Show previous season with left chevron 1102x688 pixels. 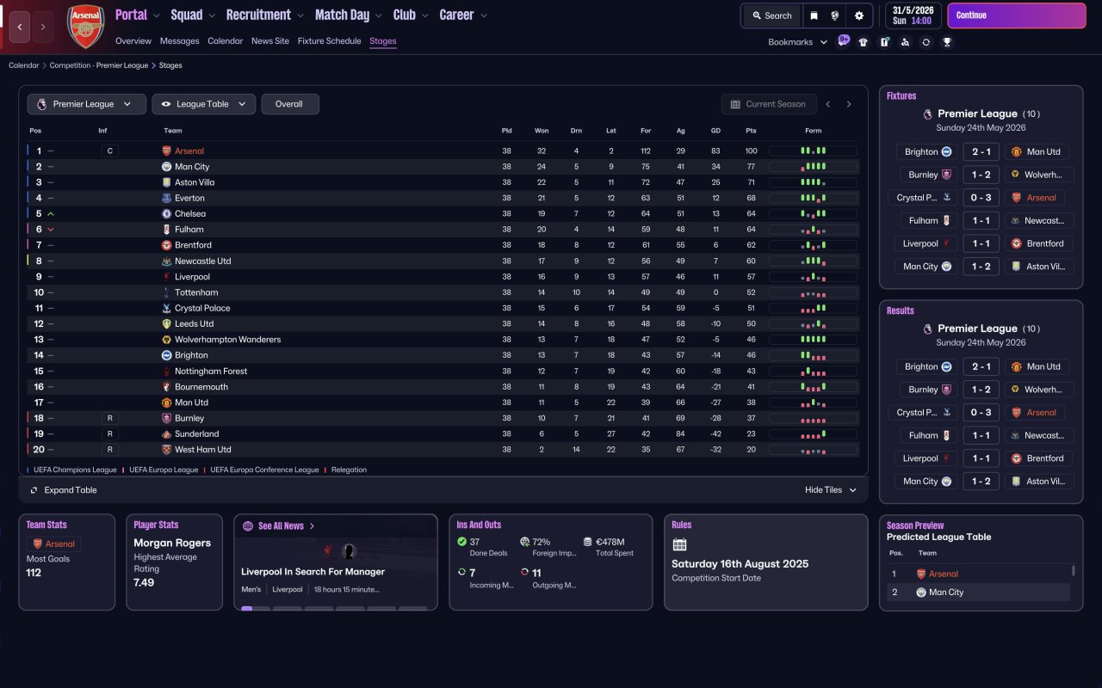(x=828, y=104)
